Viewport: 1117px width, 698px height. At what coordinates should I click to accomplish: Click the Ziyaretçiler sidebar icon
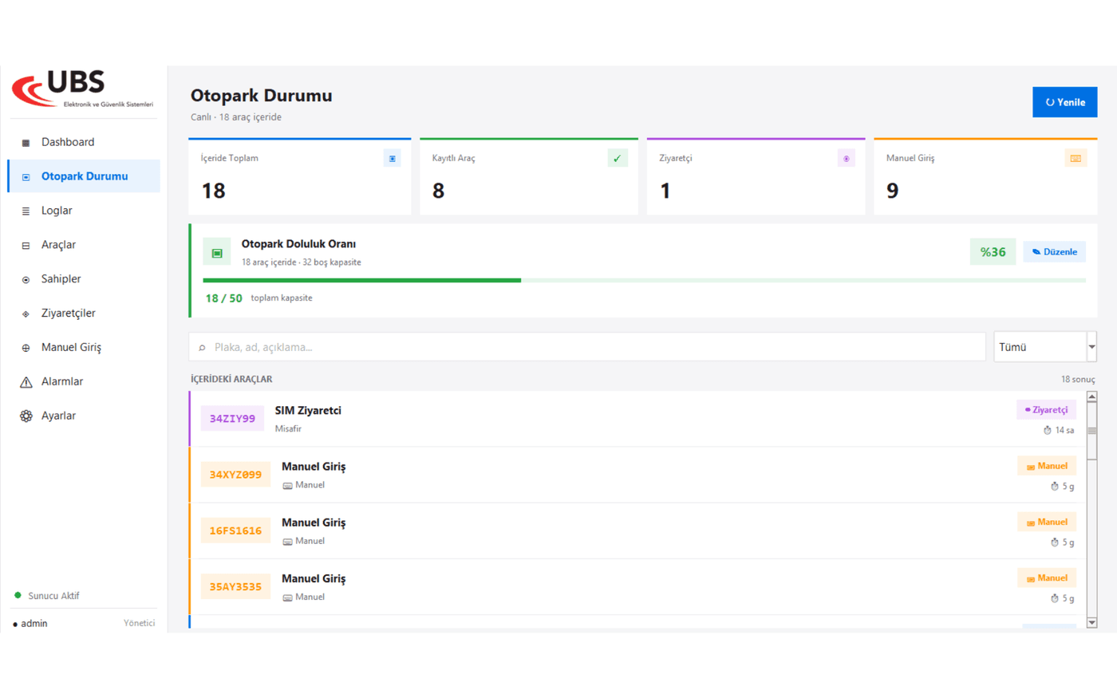(x=26, y=314)
